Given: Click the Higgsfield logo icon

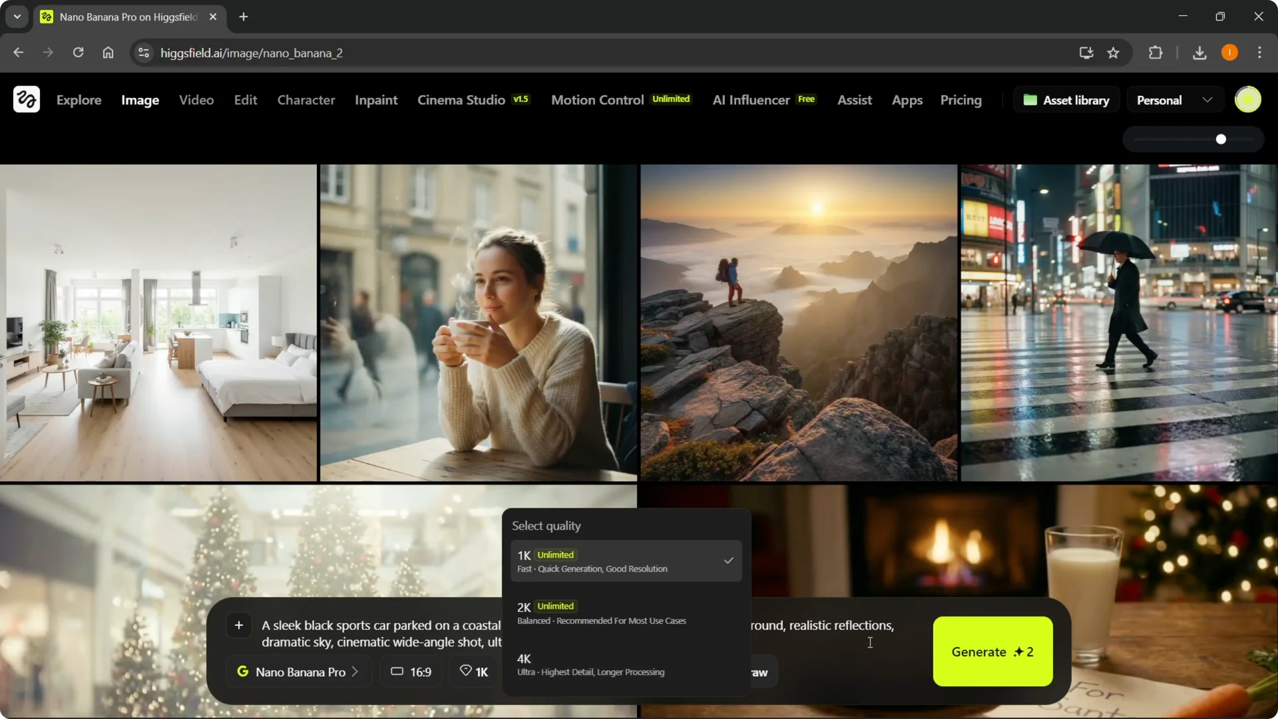Looking at the screenshot, I should pos(25,99).
